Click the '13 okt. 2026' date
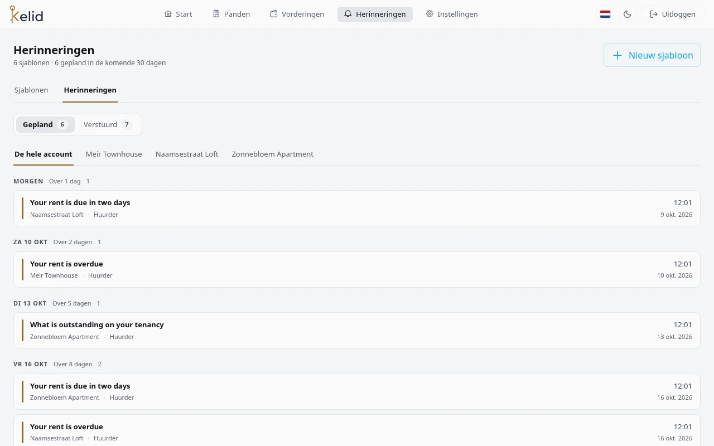714x446 pixels. (674, 337)
